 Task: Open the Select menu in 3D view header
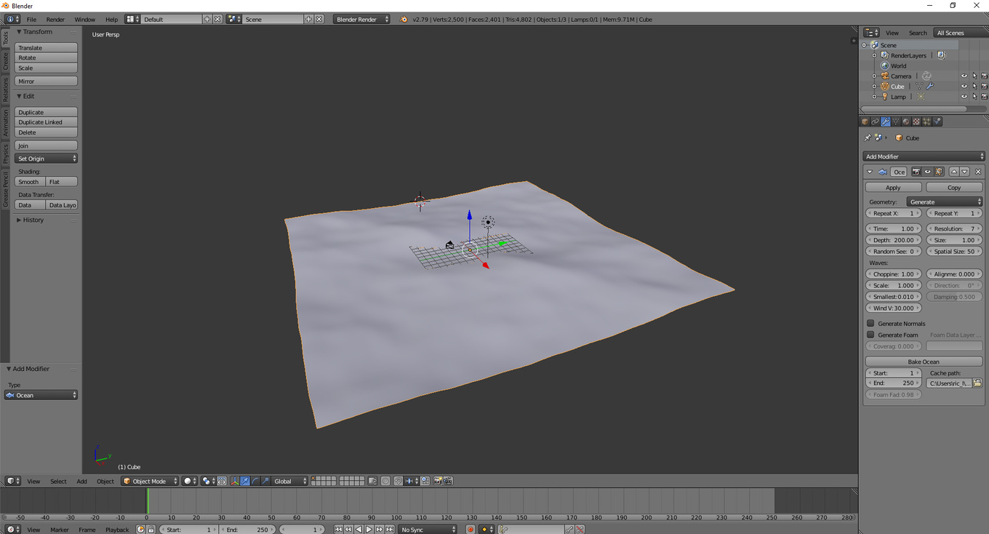(58, 481)
